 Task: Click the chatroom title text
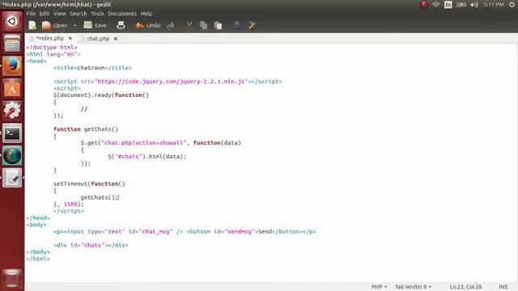click(91, 68)
